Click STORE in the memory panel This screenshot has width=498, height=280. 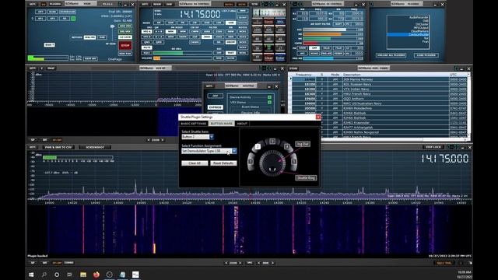click(x=293, y=68)
